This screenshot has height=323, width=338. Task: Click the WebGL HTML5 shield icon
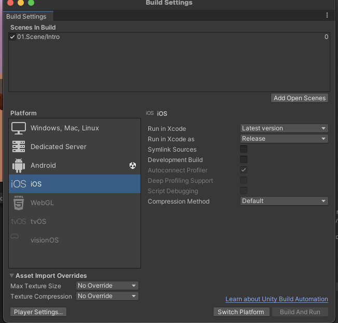tap(19, 203)
